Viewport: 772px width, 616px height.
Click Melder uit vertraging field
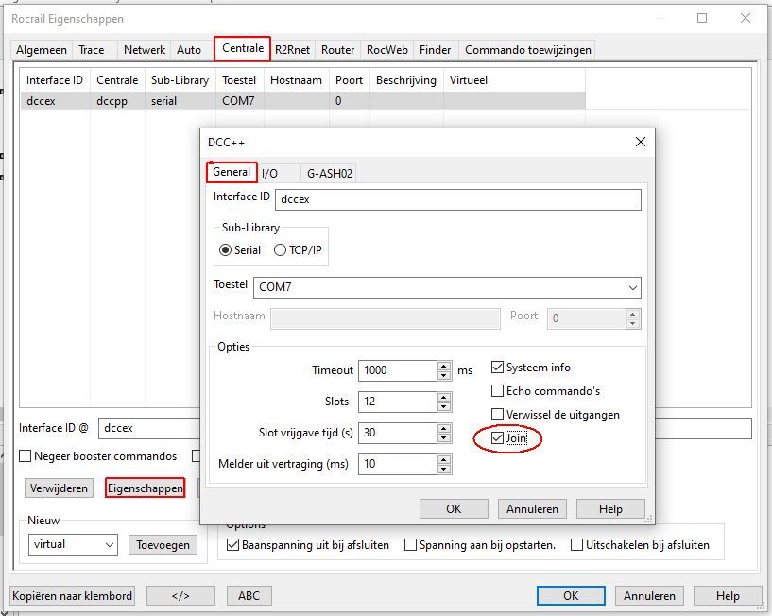398,464
